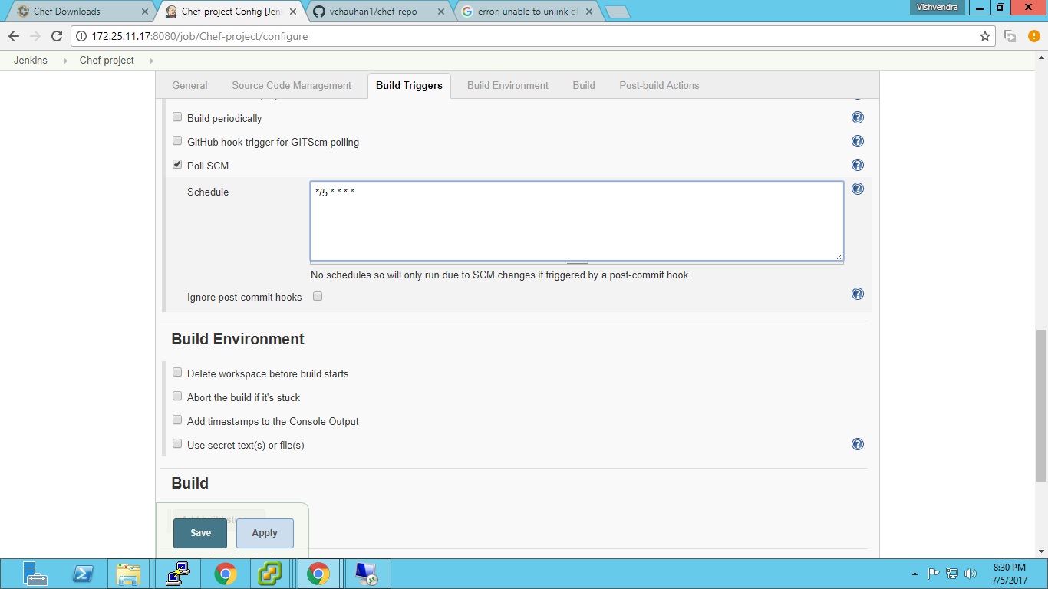Image resolution: width=1048 pixels, height=589 pixels.
Task: Enable the Build periodically option
Action: 177,117
